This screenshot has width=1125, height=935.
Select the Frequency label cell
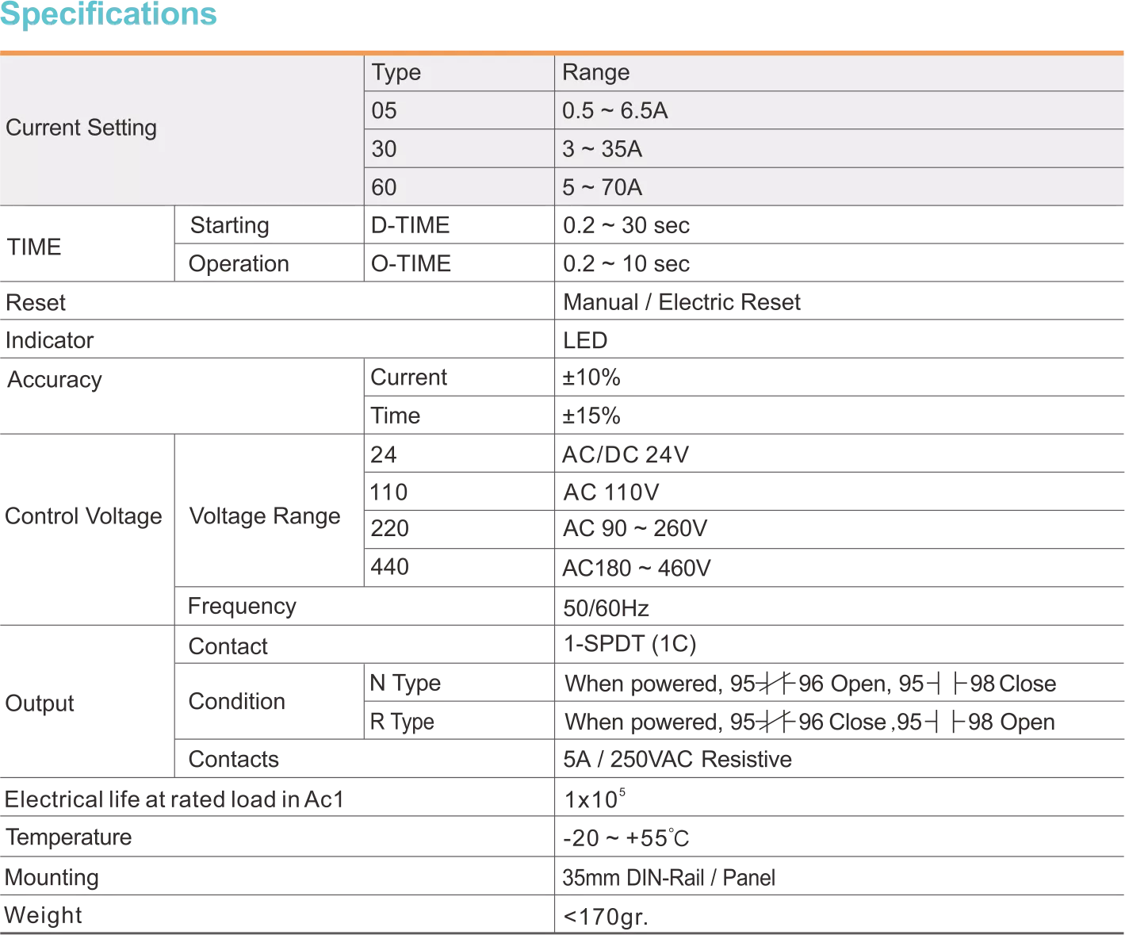click(240, 607)
